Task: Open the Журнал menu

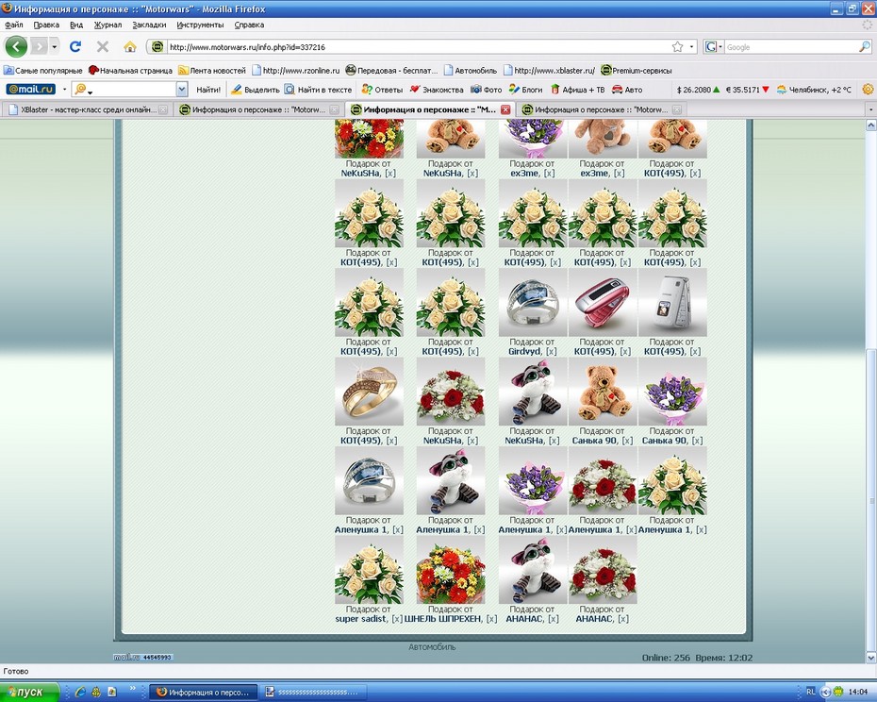Action: pyautogui.click(x=108, y=25)
